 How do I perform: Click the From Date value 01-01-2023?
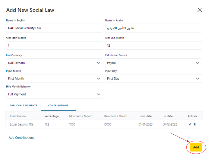coord(145,124)
